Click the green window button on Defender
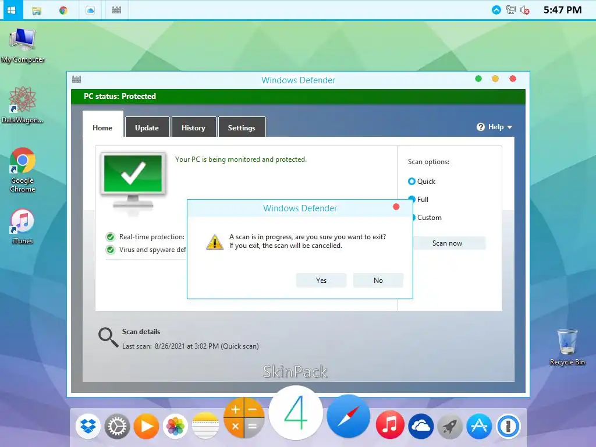The height and width of the screenshot is (447, 596). tap(478, 79)
